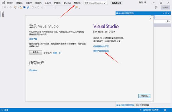Click the 就绪 status bar icon
Screen dimensions: 172x112
pyautogui.click(x=2, y=110)
